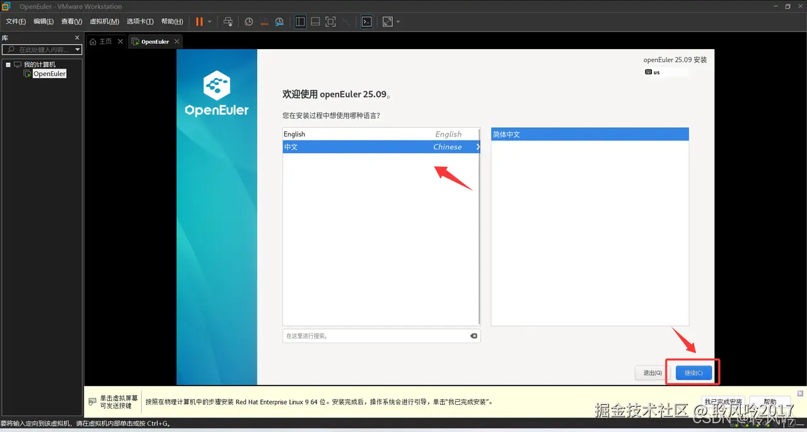This screenshot has width=807, height=432.
Task: Open the 虚拟机(M) menu
Action: [x=103, y=21]
